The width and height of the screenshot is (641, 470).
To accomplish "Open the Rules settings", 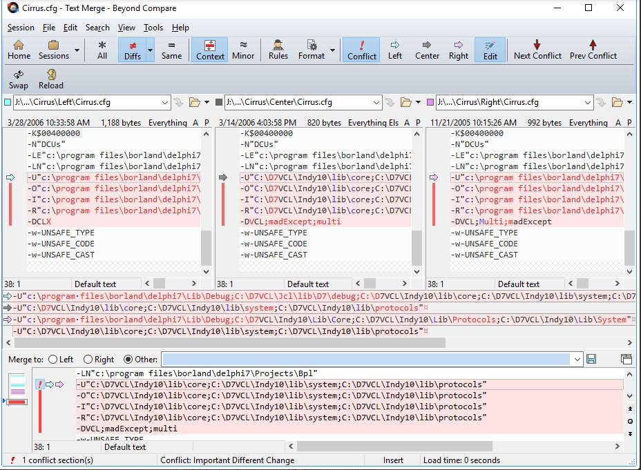I will point(278,50).
